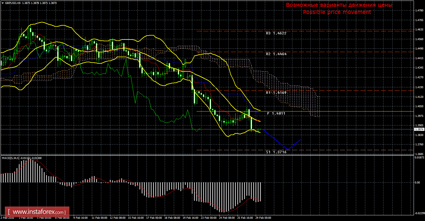Click 1.3685 on the price scale
This screenshot has width=425, height=221.
coord(419,154)
